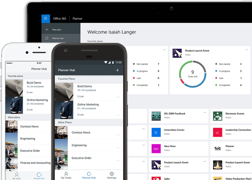Open Product Launch Event dark rocket launch icon

click(217, 165)
